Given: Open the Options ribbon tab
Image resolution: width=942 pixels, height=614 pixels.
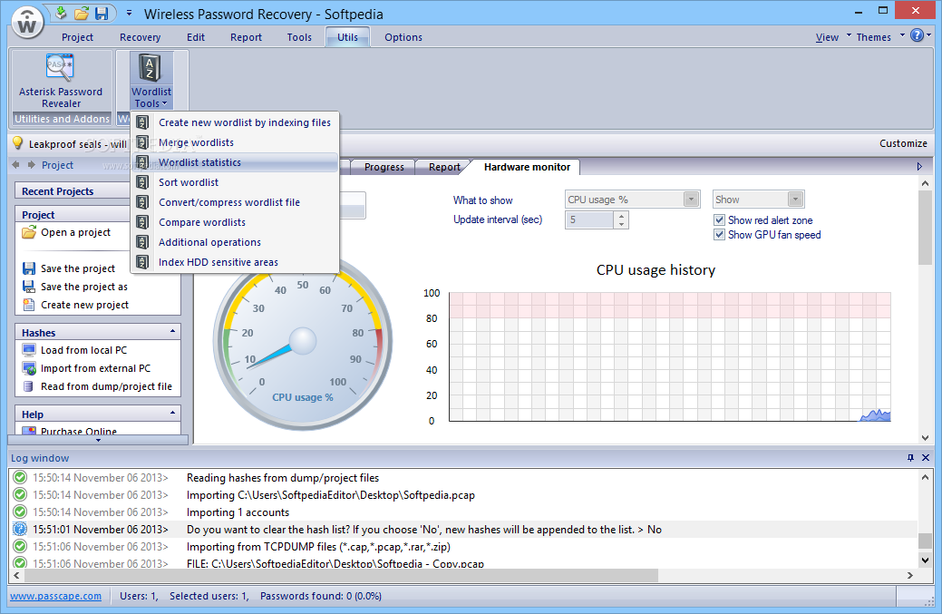Looking at the screenshot, I should point(403,37).
